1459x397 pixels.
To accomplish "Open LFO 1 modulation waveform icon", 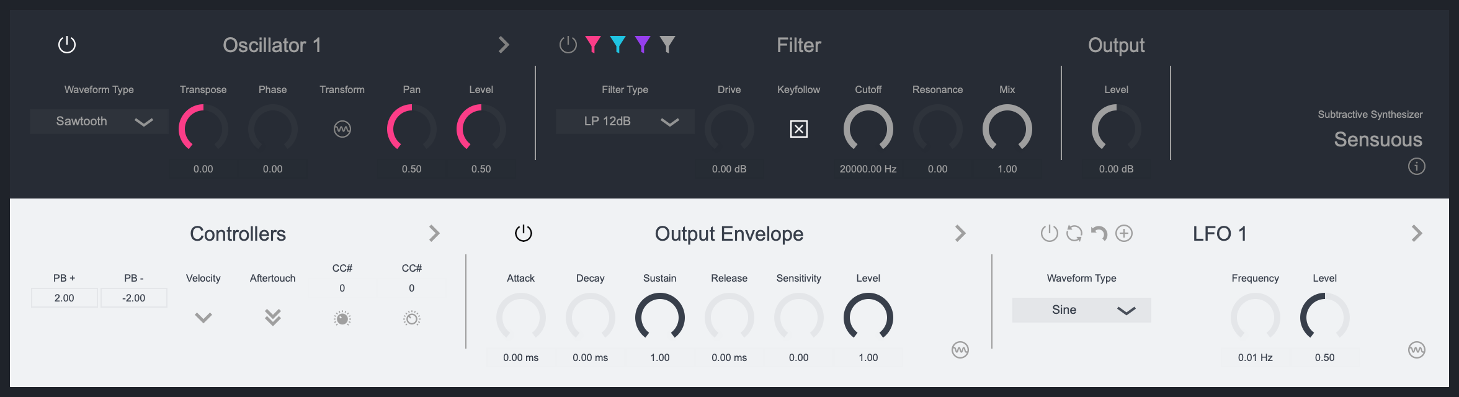I will pos(1417,350).
